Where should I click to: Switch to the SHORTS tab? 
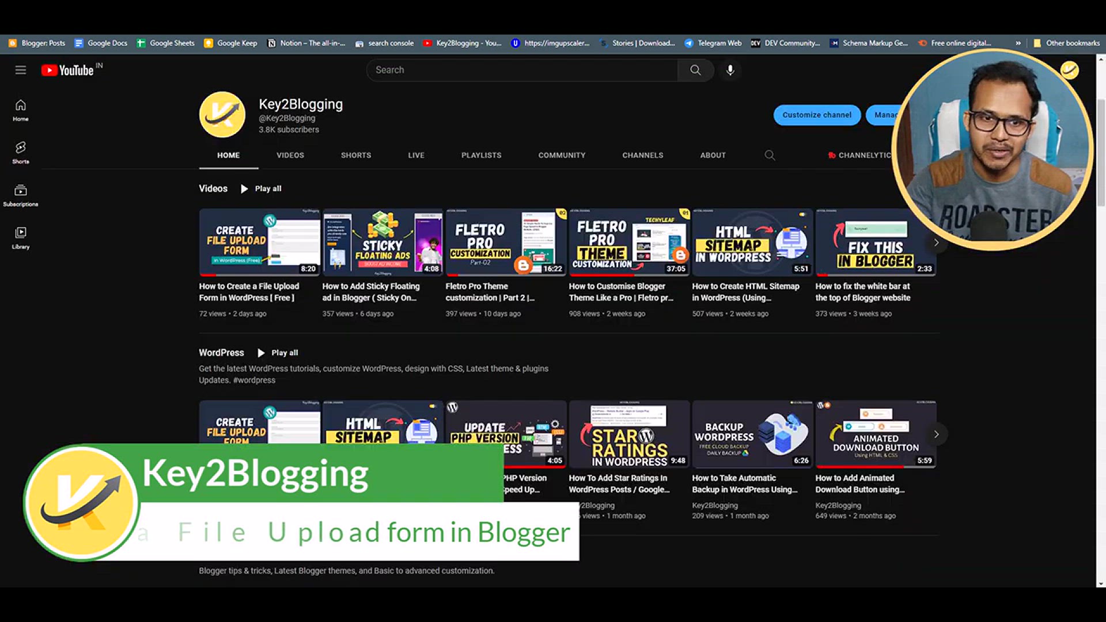(x=356, y=155)
